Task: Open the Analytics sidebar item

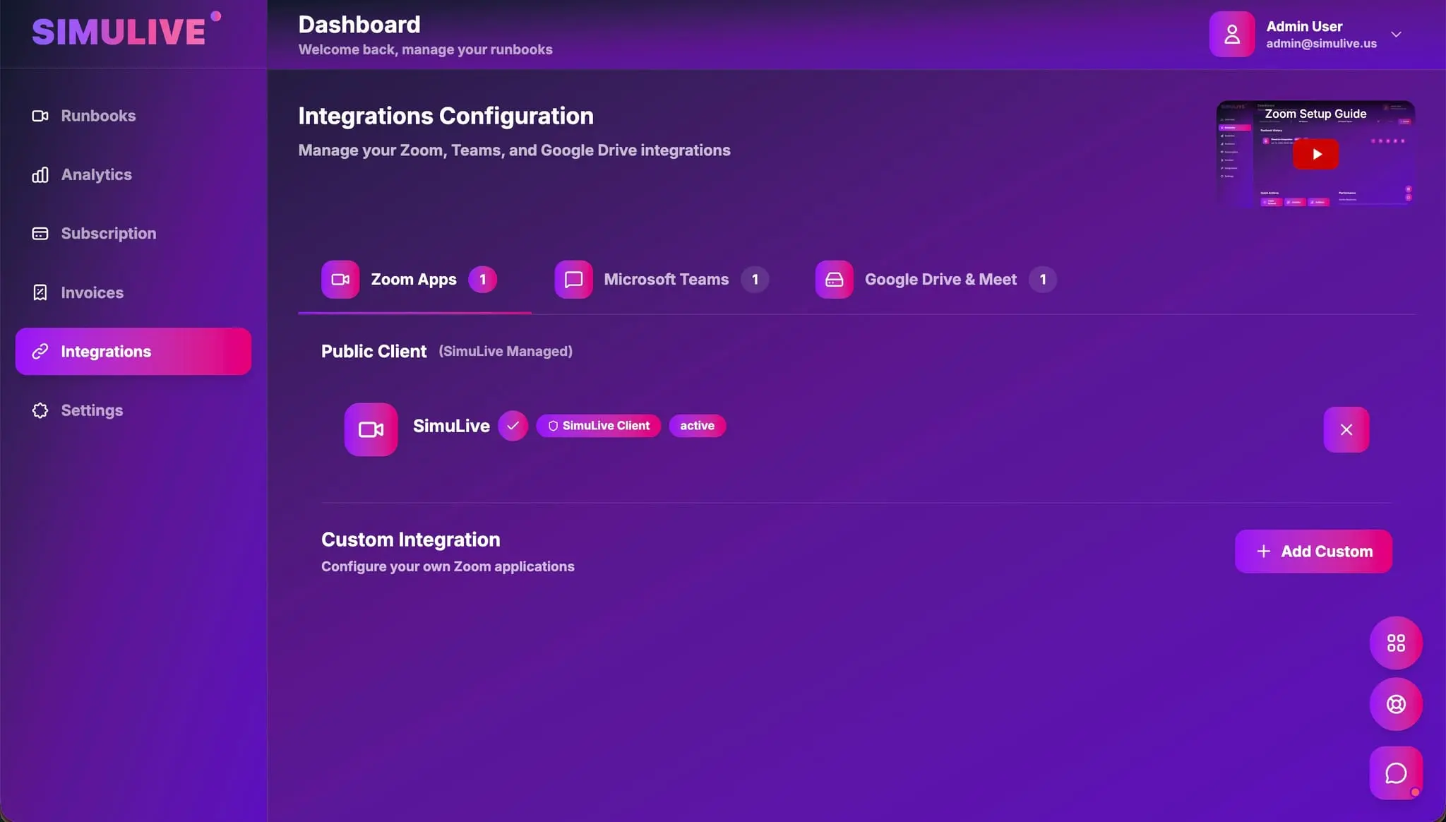Action: pos(133,174)
